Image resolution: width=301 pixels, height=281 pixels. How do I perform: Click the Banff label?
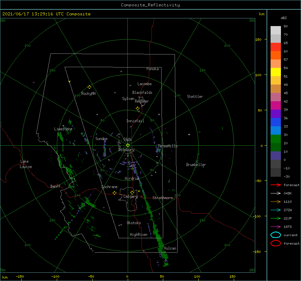[x=55, y=186]
